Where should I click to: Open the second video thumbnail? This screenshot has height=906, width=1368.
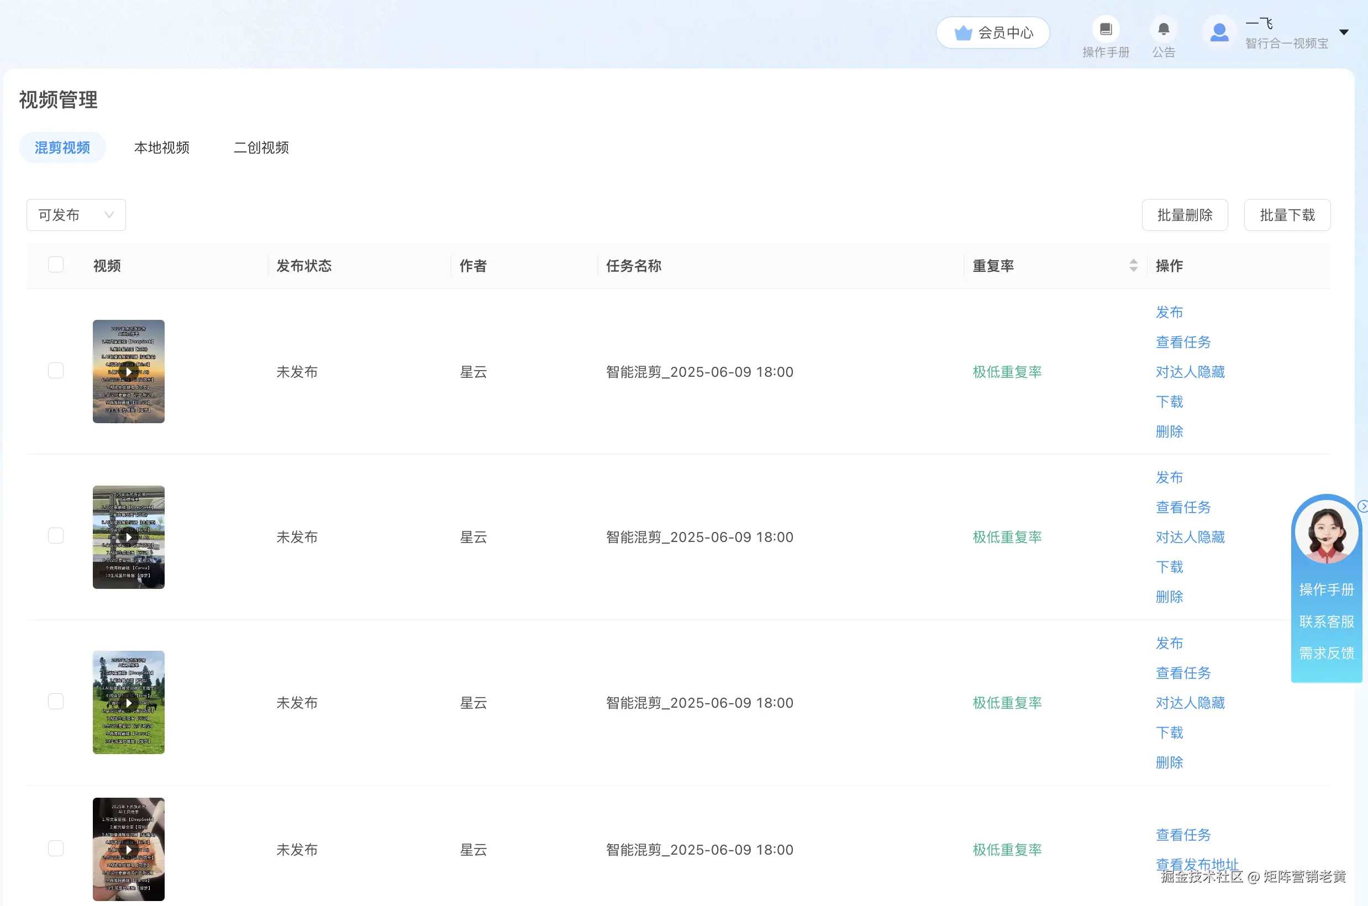(x=128, y=537)
